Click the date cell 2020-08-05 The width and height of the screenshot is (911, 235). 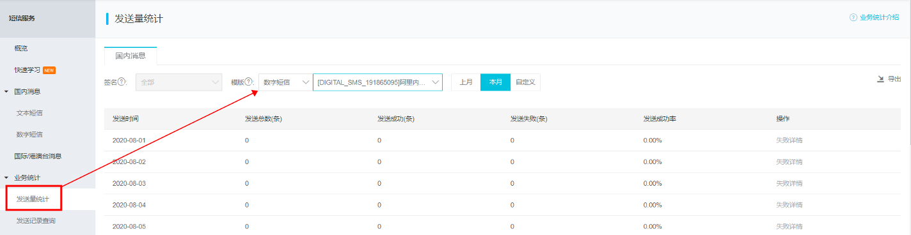point(129,227)
